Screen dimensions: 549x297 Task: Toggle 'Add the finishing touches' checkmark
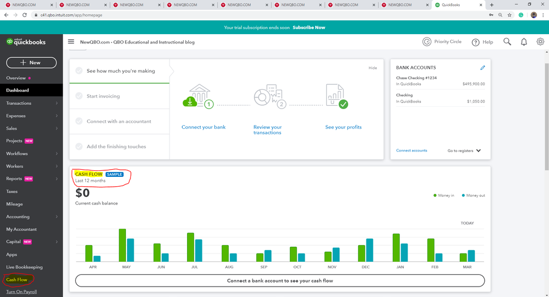79,147
